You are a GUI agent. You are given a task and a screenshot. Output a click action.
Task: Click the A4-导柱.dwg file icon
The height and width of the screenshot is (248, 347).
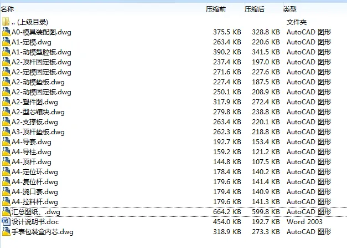pyautogui.click(x=6, y=151)
